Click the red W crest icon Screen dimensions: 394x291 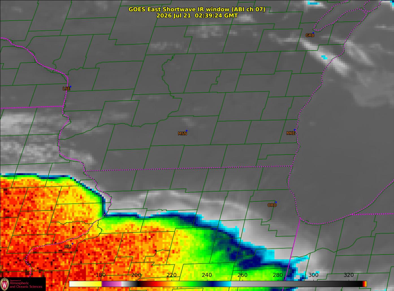[5, 284]
